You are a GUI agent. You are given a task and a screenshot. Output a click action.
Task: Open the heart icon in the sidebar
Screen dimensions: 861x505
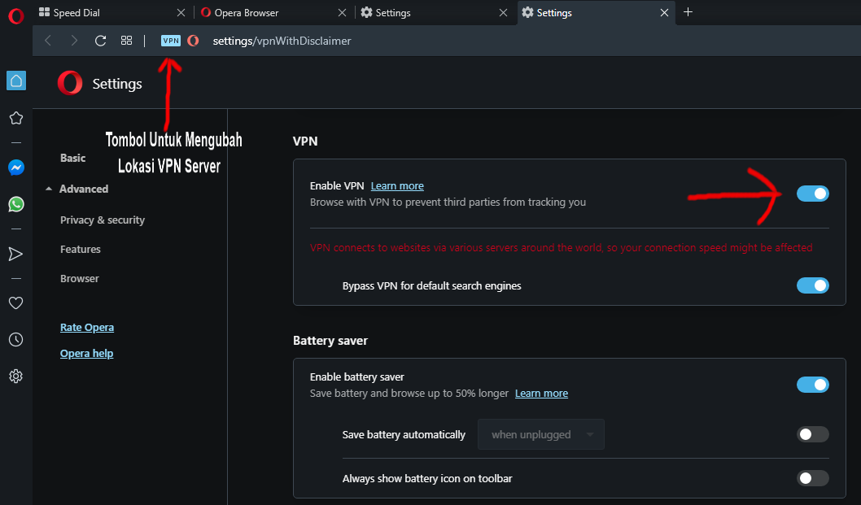[x=16, y=303]
